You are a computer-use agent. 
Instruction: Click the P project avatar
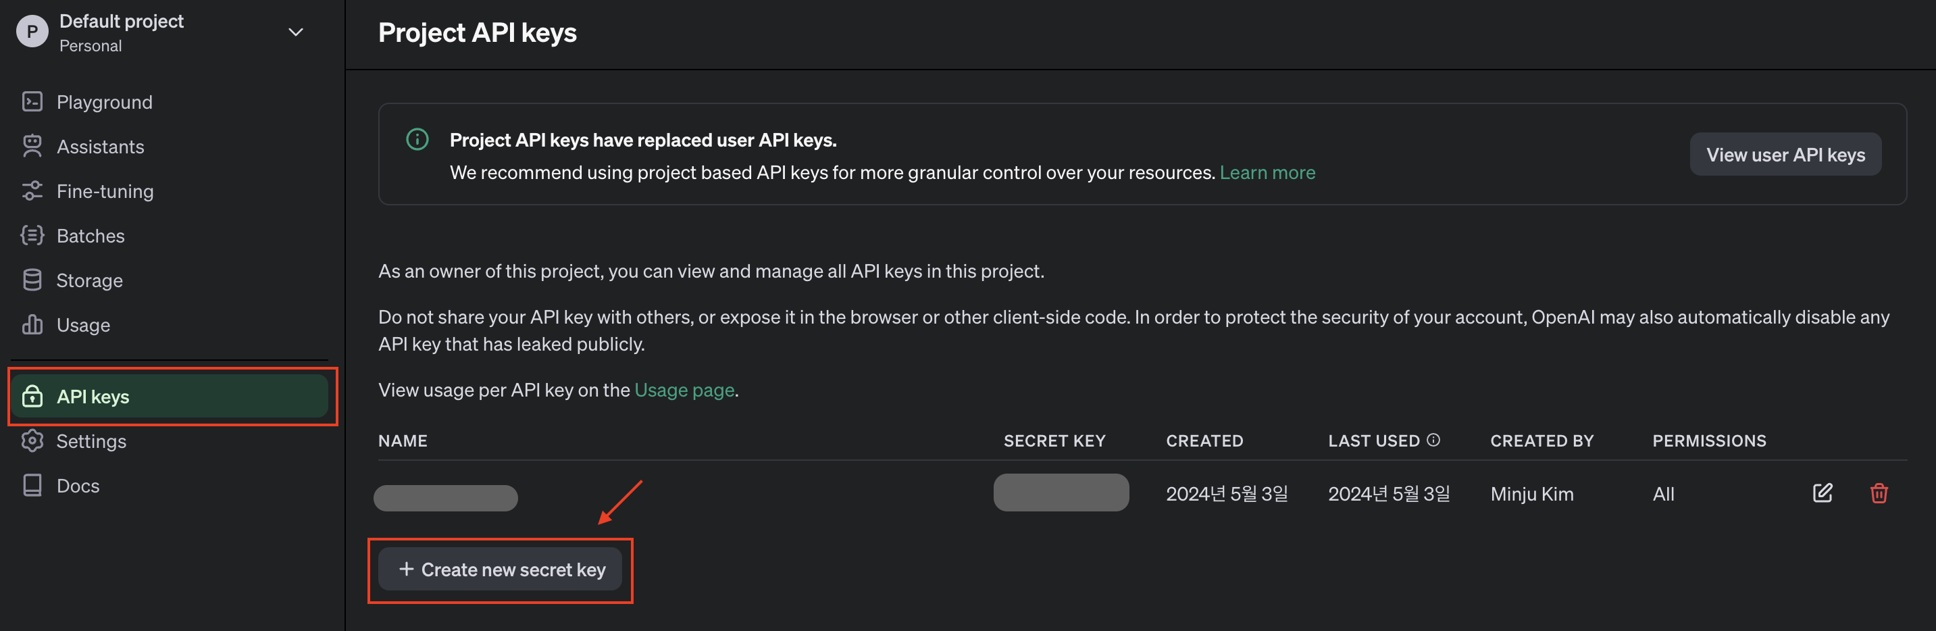[x=32, y=32]
